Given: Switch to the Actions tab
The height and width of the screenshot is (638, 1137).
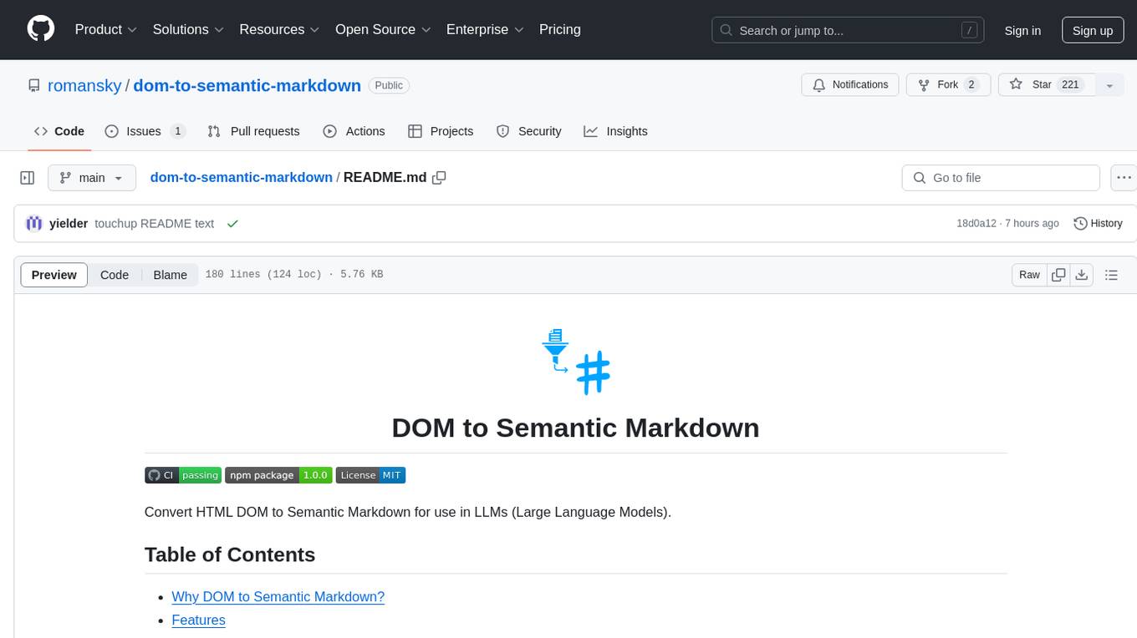Looking at the screenshot, I should pos(354,131).
